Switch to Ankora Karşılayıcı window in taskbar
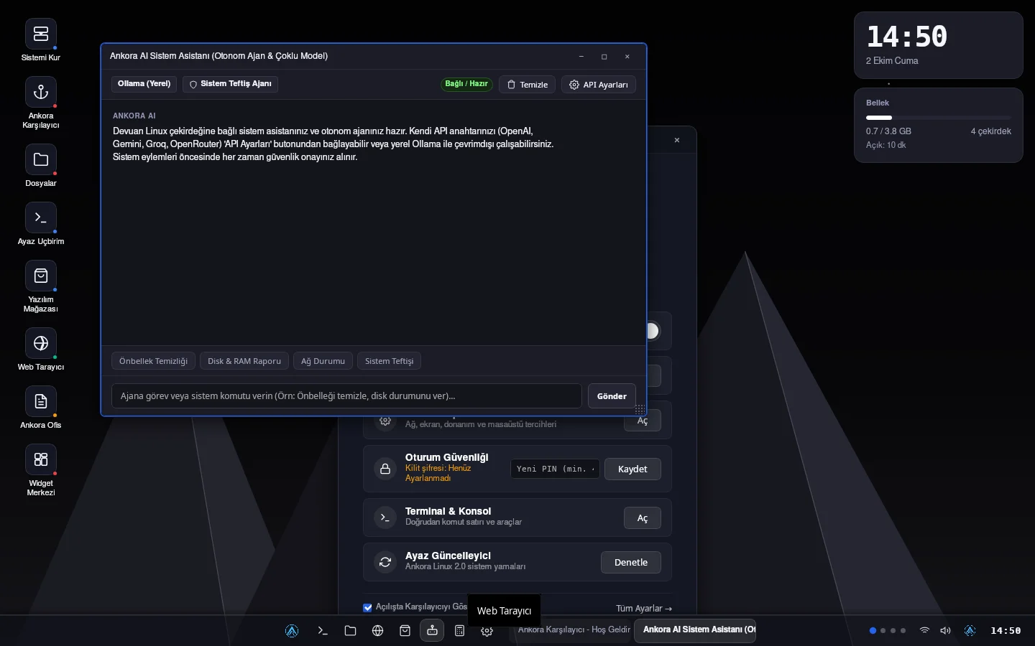The image size is (1035, 646). point(574,630)
